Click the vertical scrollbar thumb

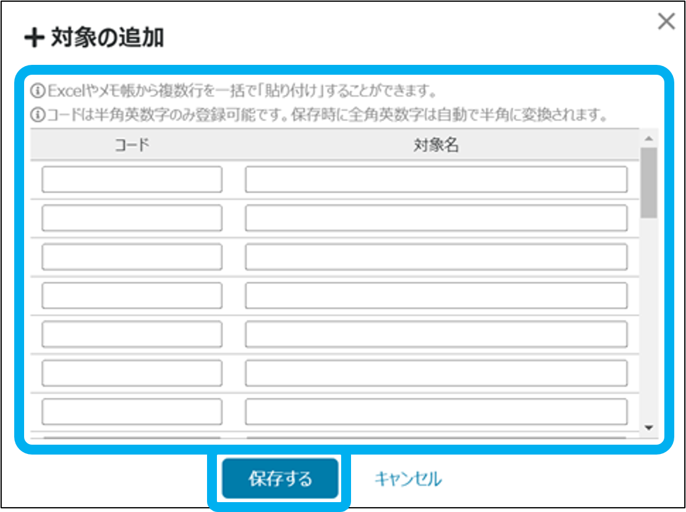648,182
